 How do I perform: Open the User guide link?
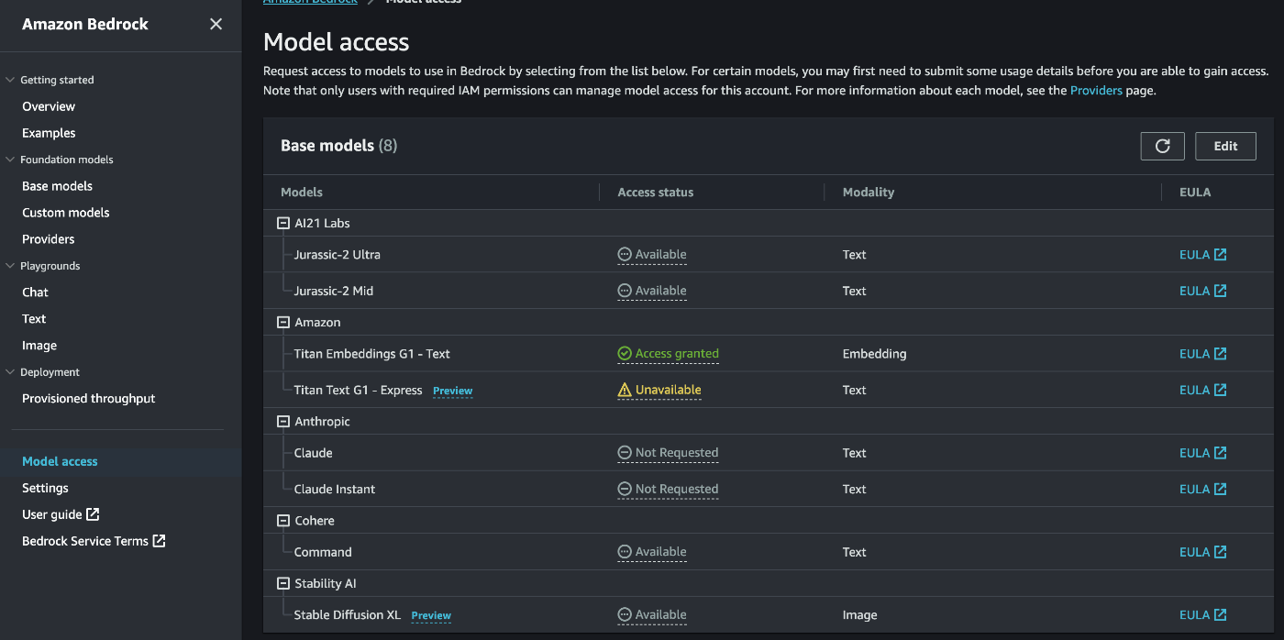pos(61,514)
